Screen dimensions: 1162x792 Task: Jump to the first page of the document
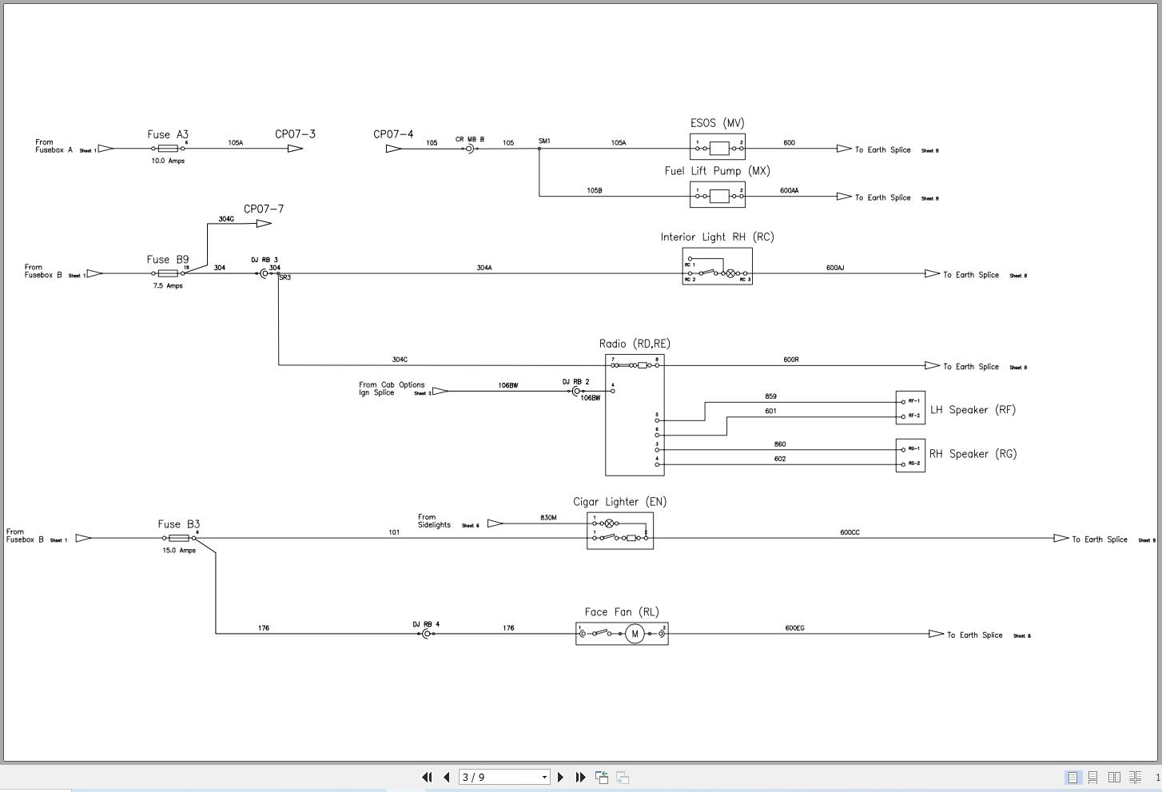[x=428, y=777]
